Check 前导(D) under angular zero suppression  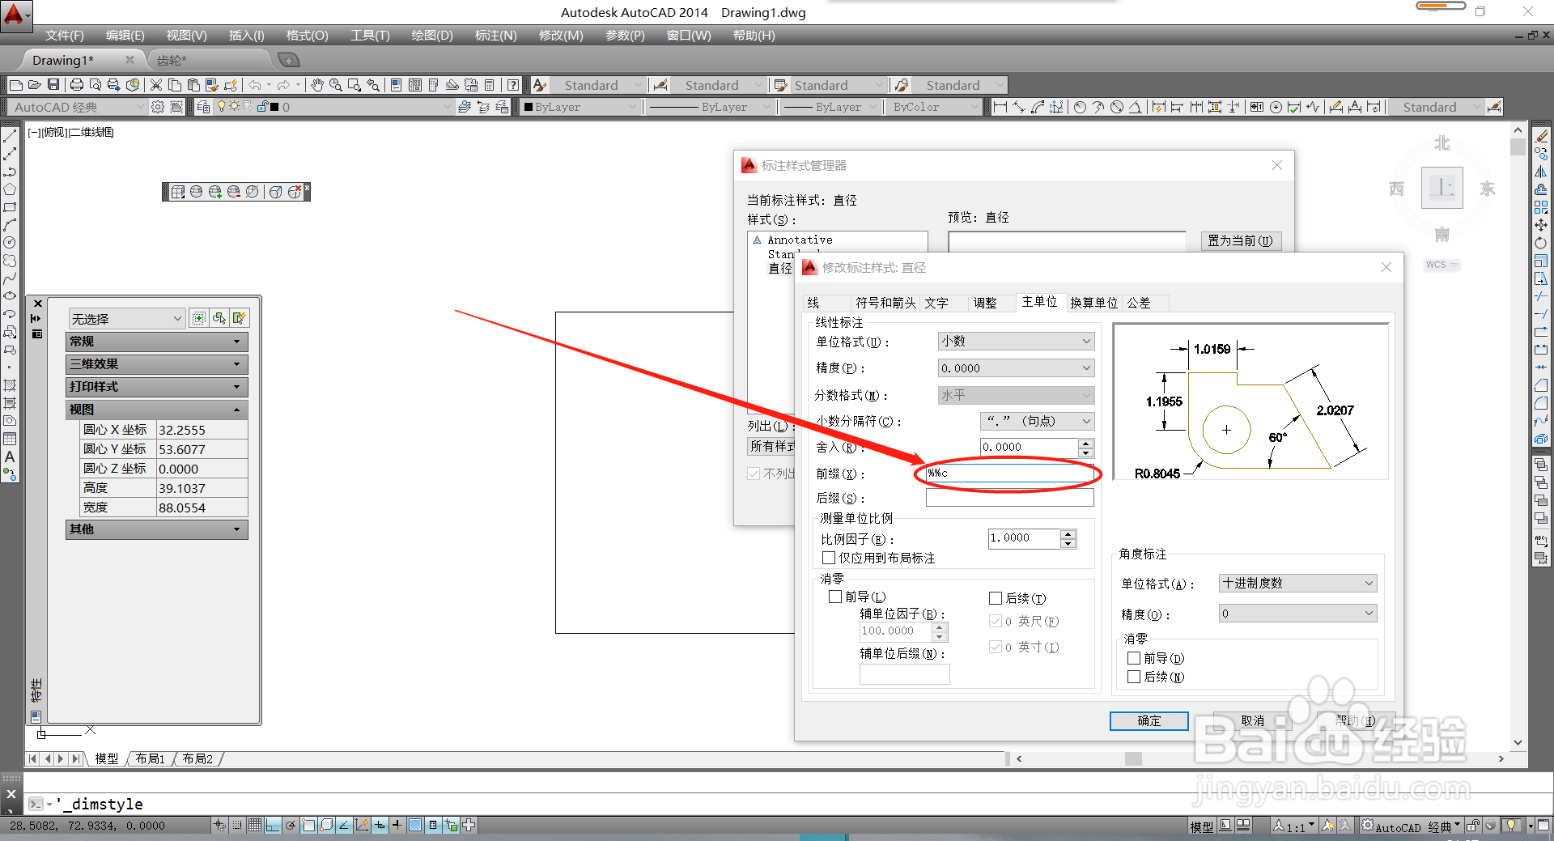click(x=1134, y=658)
